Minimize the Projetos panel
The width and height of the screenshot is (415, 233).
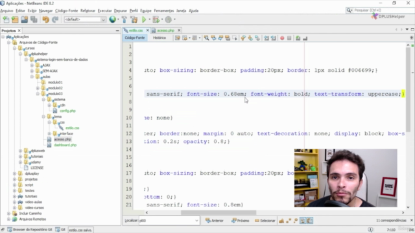pyautogui.click(x=117, y=30)
